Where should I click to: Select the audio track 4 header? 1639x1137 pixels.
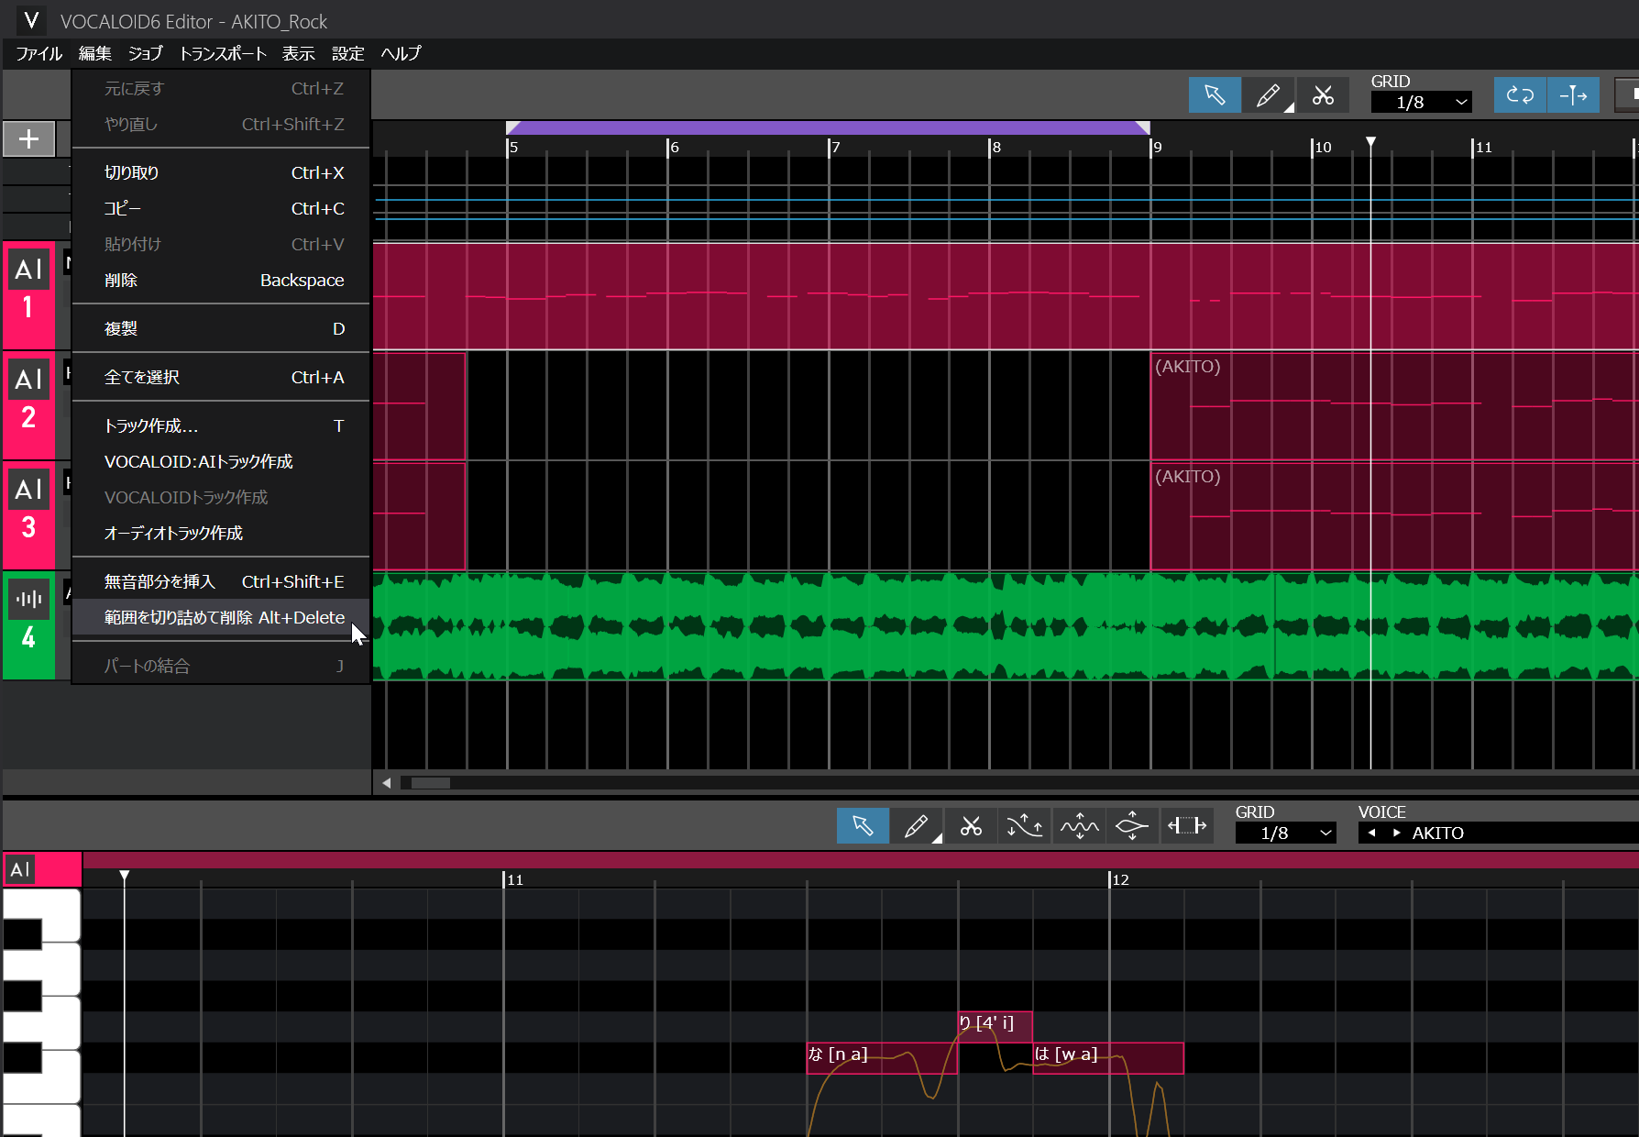click(x=28, y=625)
